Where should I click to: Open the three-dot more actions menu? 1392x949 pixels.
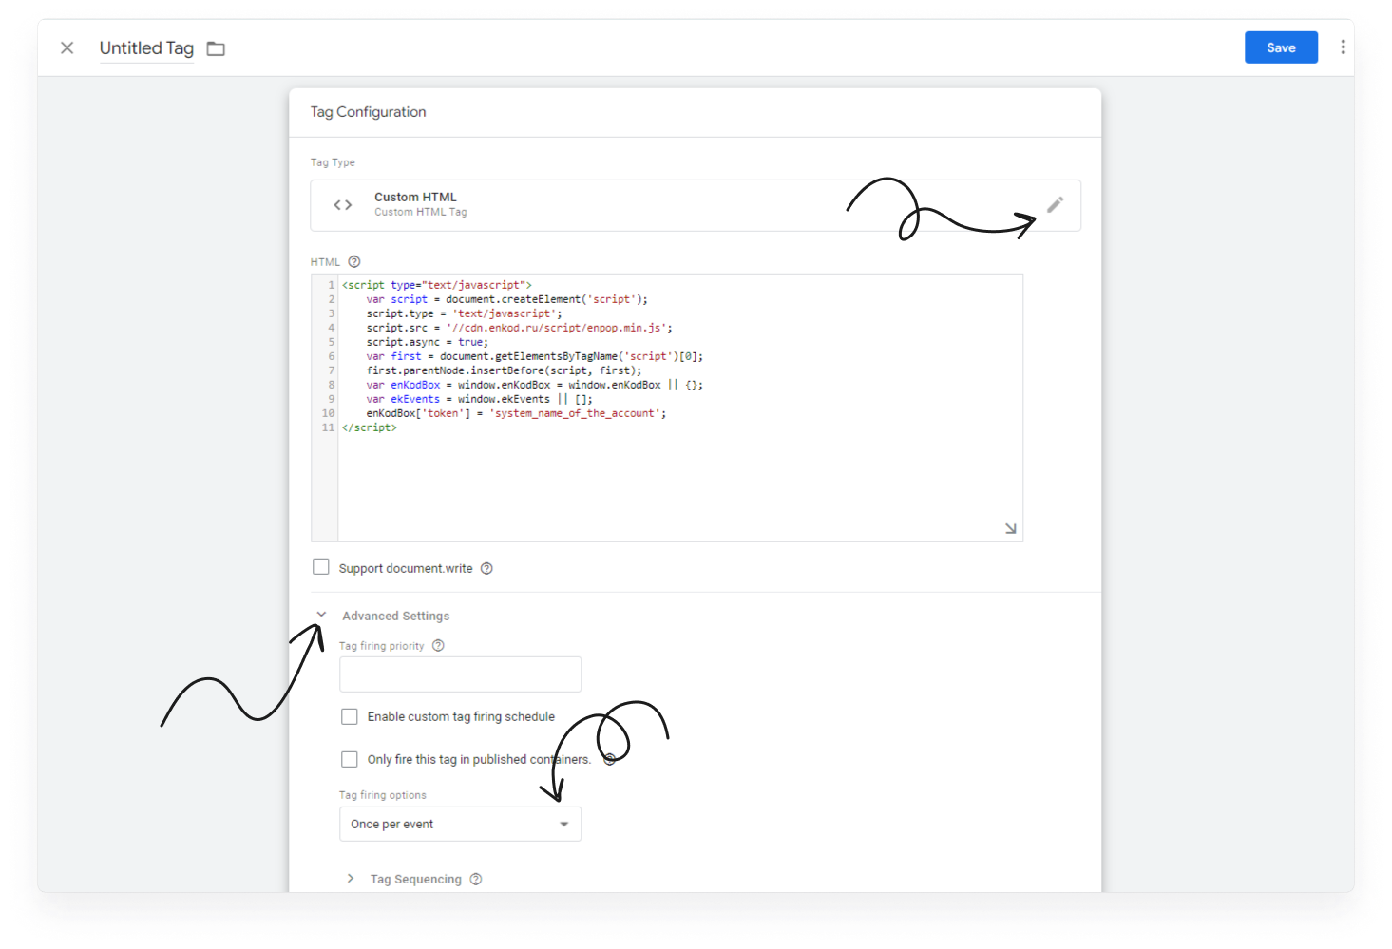click(x=1343, y=47)
